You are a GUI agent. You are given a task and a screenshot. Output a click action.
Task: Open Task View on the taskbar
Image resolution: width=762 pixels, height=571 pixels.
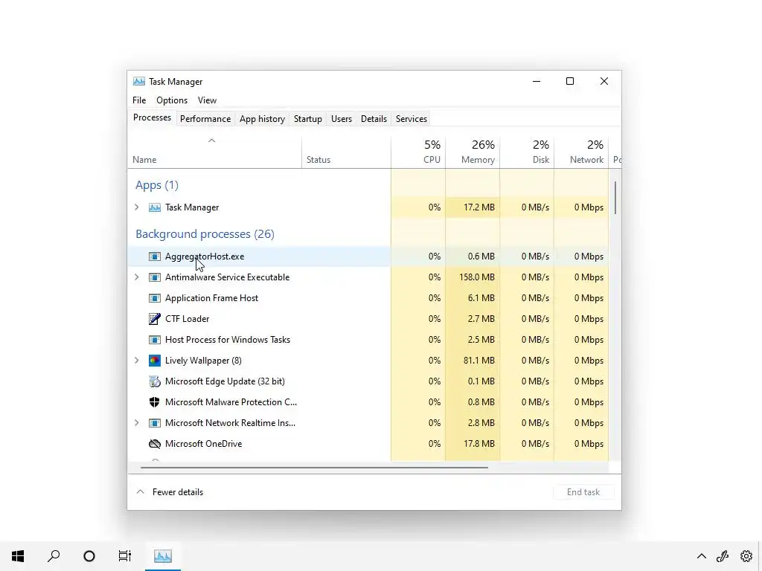tap(125, 556)
